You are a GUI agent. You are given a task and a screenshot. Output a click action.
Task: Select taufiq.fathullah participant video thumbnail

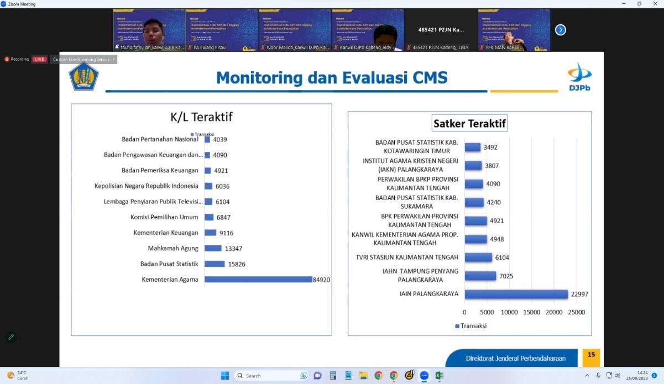coord(149,30)
